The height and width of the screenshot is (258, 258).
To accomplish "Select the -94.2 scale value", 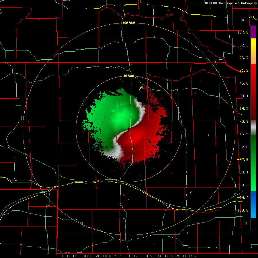I will click(x=243, y=198).
